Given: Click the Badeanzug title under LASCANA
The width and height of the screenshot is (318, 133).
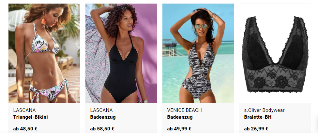Looking at the screenshot, I should [x=103, y=117].
